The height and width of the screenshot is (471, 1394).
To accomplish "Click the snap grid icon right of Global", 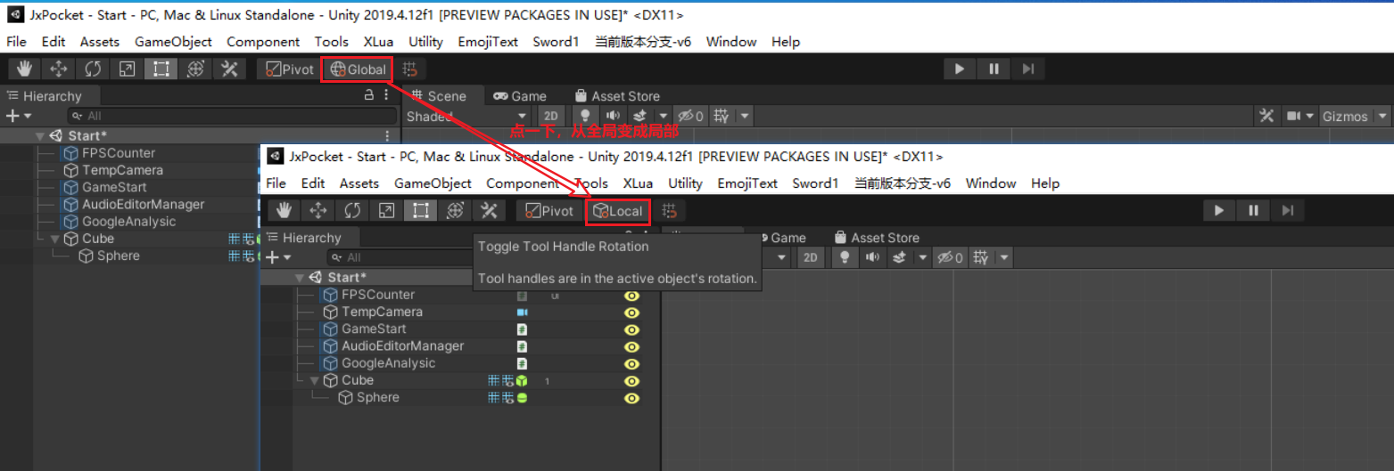I will click(409, 69).
